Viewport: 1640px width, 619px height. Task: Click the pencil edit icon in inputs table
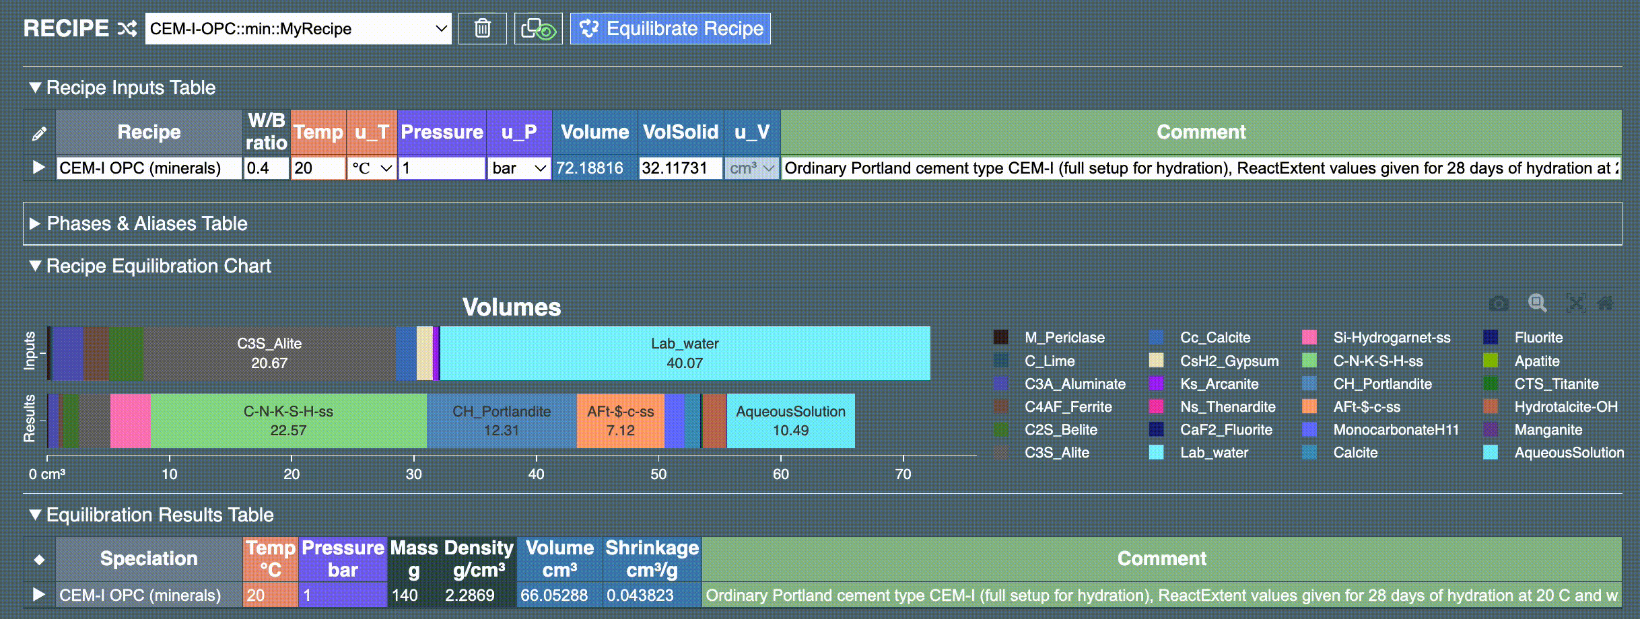[39, 133]
